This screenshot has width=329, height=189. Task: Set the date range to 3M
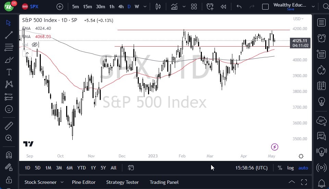pyautogui.click(x=59, y=168)
